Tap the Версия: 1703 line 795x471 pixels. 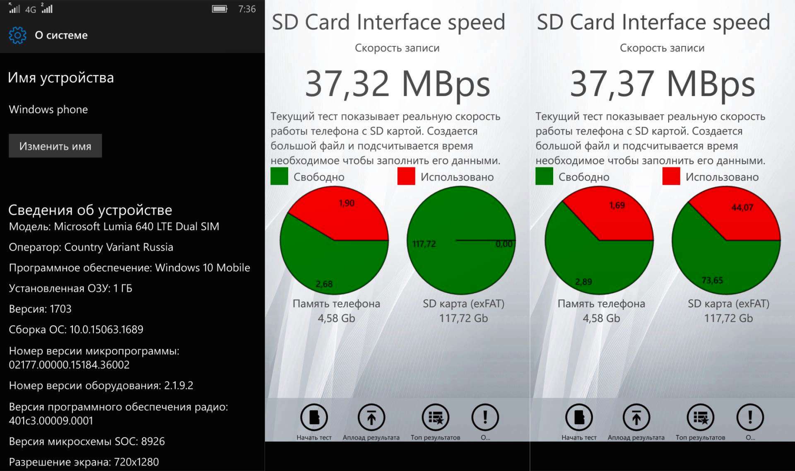point(40,309)
